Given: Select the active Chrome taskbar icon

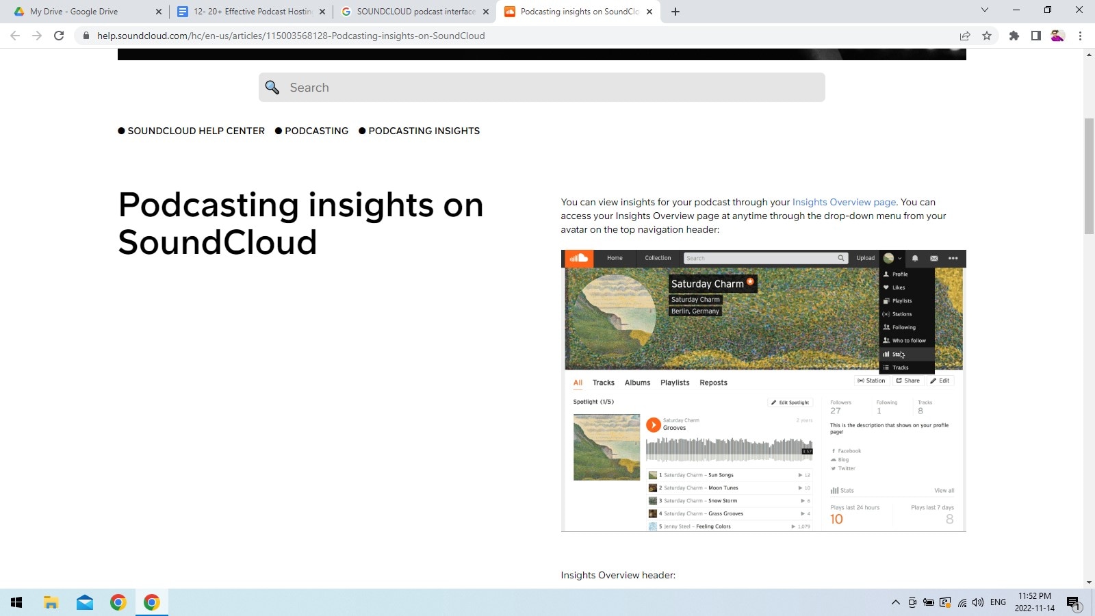Looking at the screenshot, I should [152, 602].
